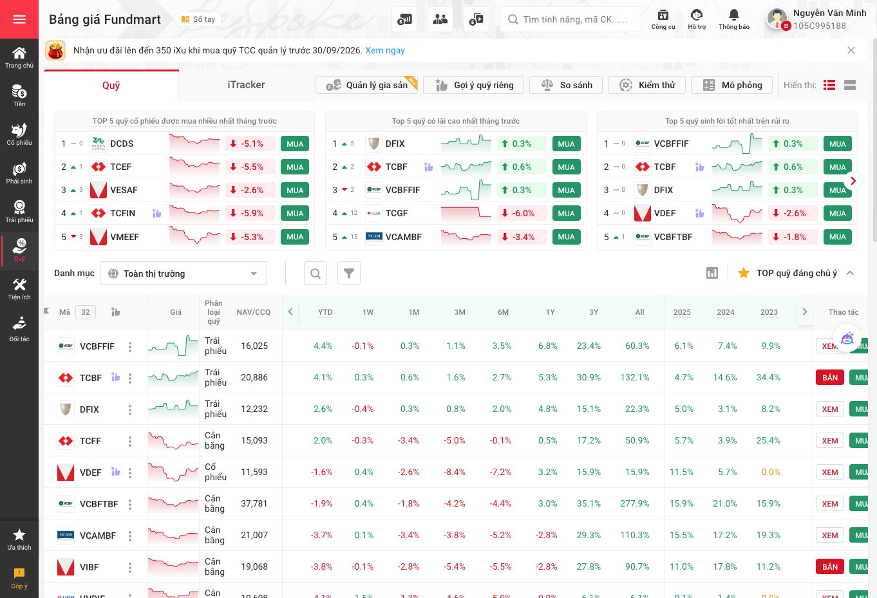Image resolution: width=877 pixels, height=598 pixels.
Task: Click the Công cụ tools icon
Action: 663,19
